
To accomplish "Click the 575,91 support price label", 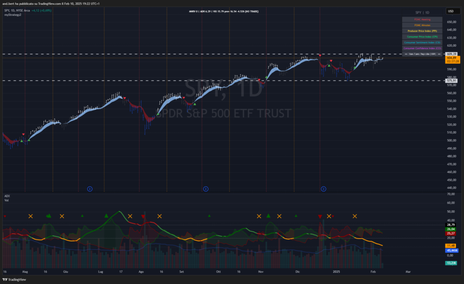I will click(x=451, y=81).
